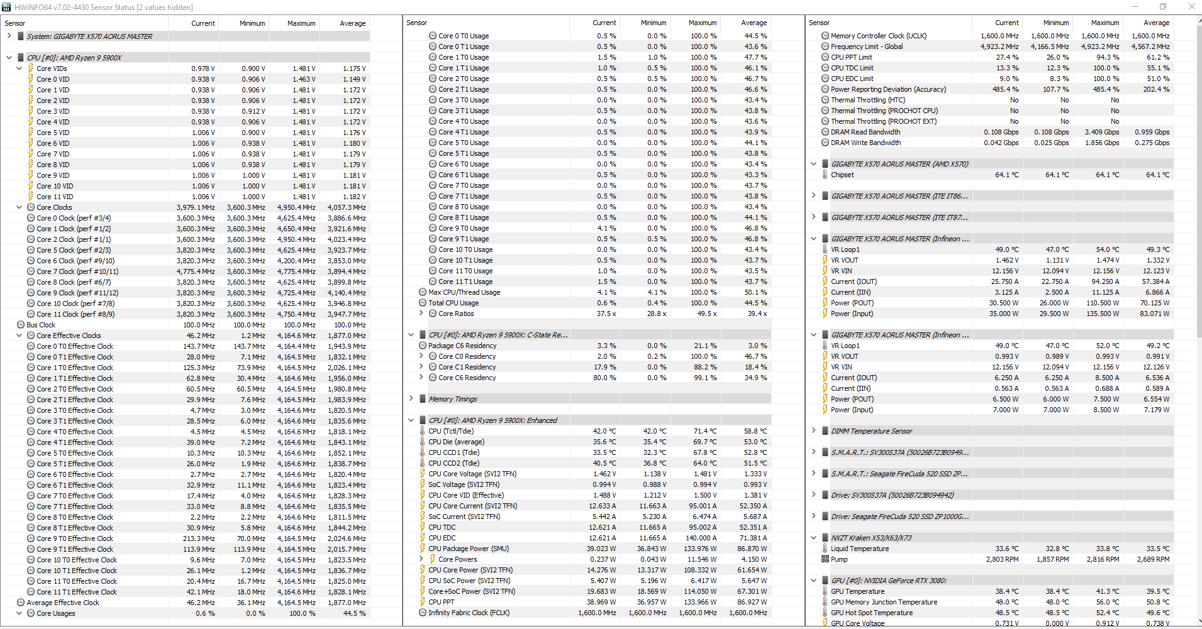Collapse the Core VIDs group

point(19,68)
